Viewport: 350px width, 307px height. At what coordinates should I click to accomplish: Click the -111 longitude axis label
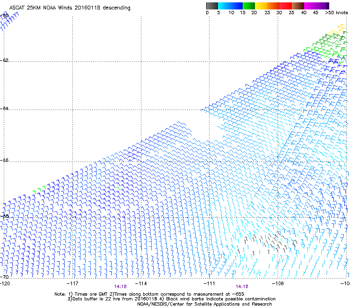pos(209,283)
